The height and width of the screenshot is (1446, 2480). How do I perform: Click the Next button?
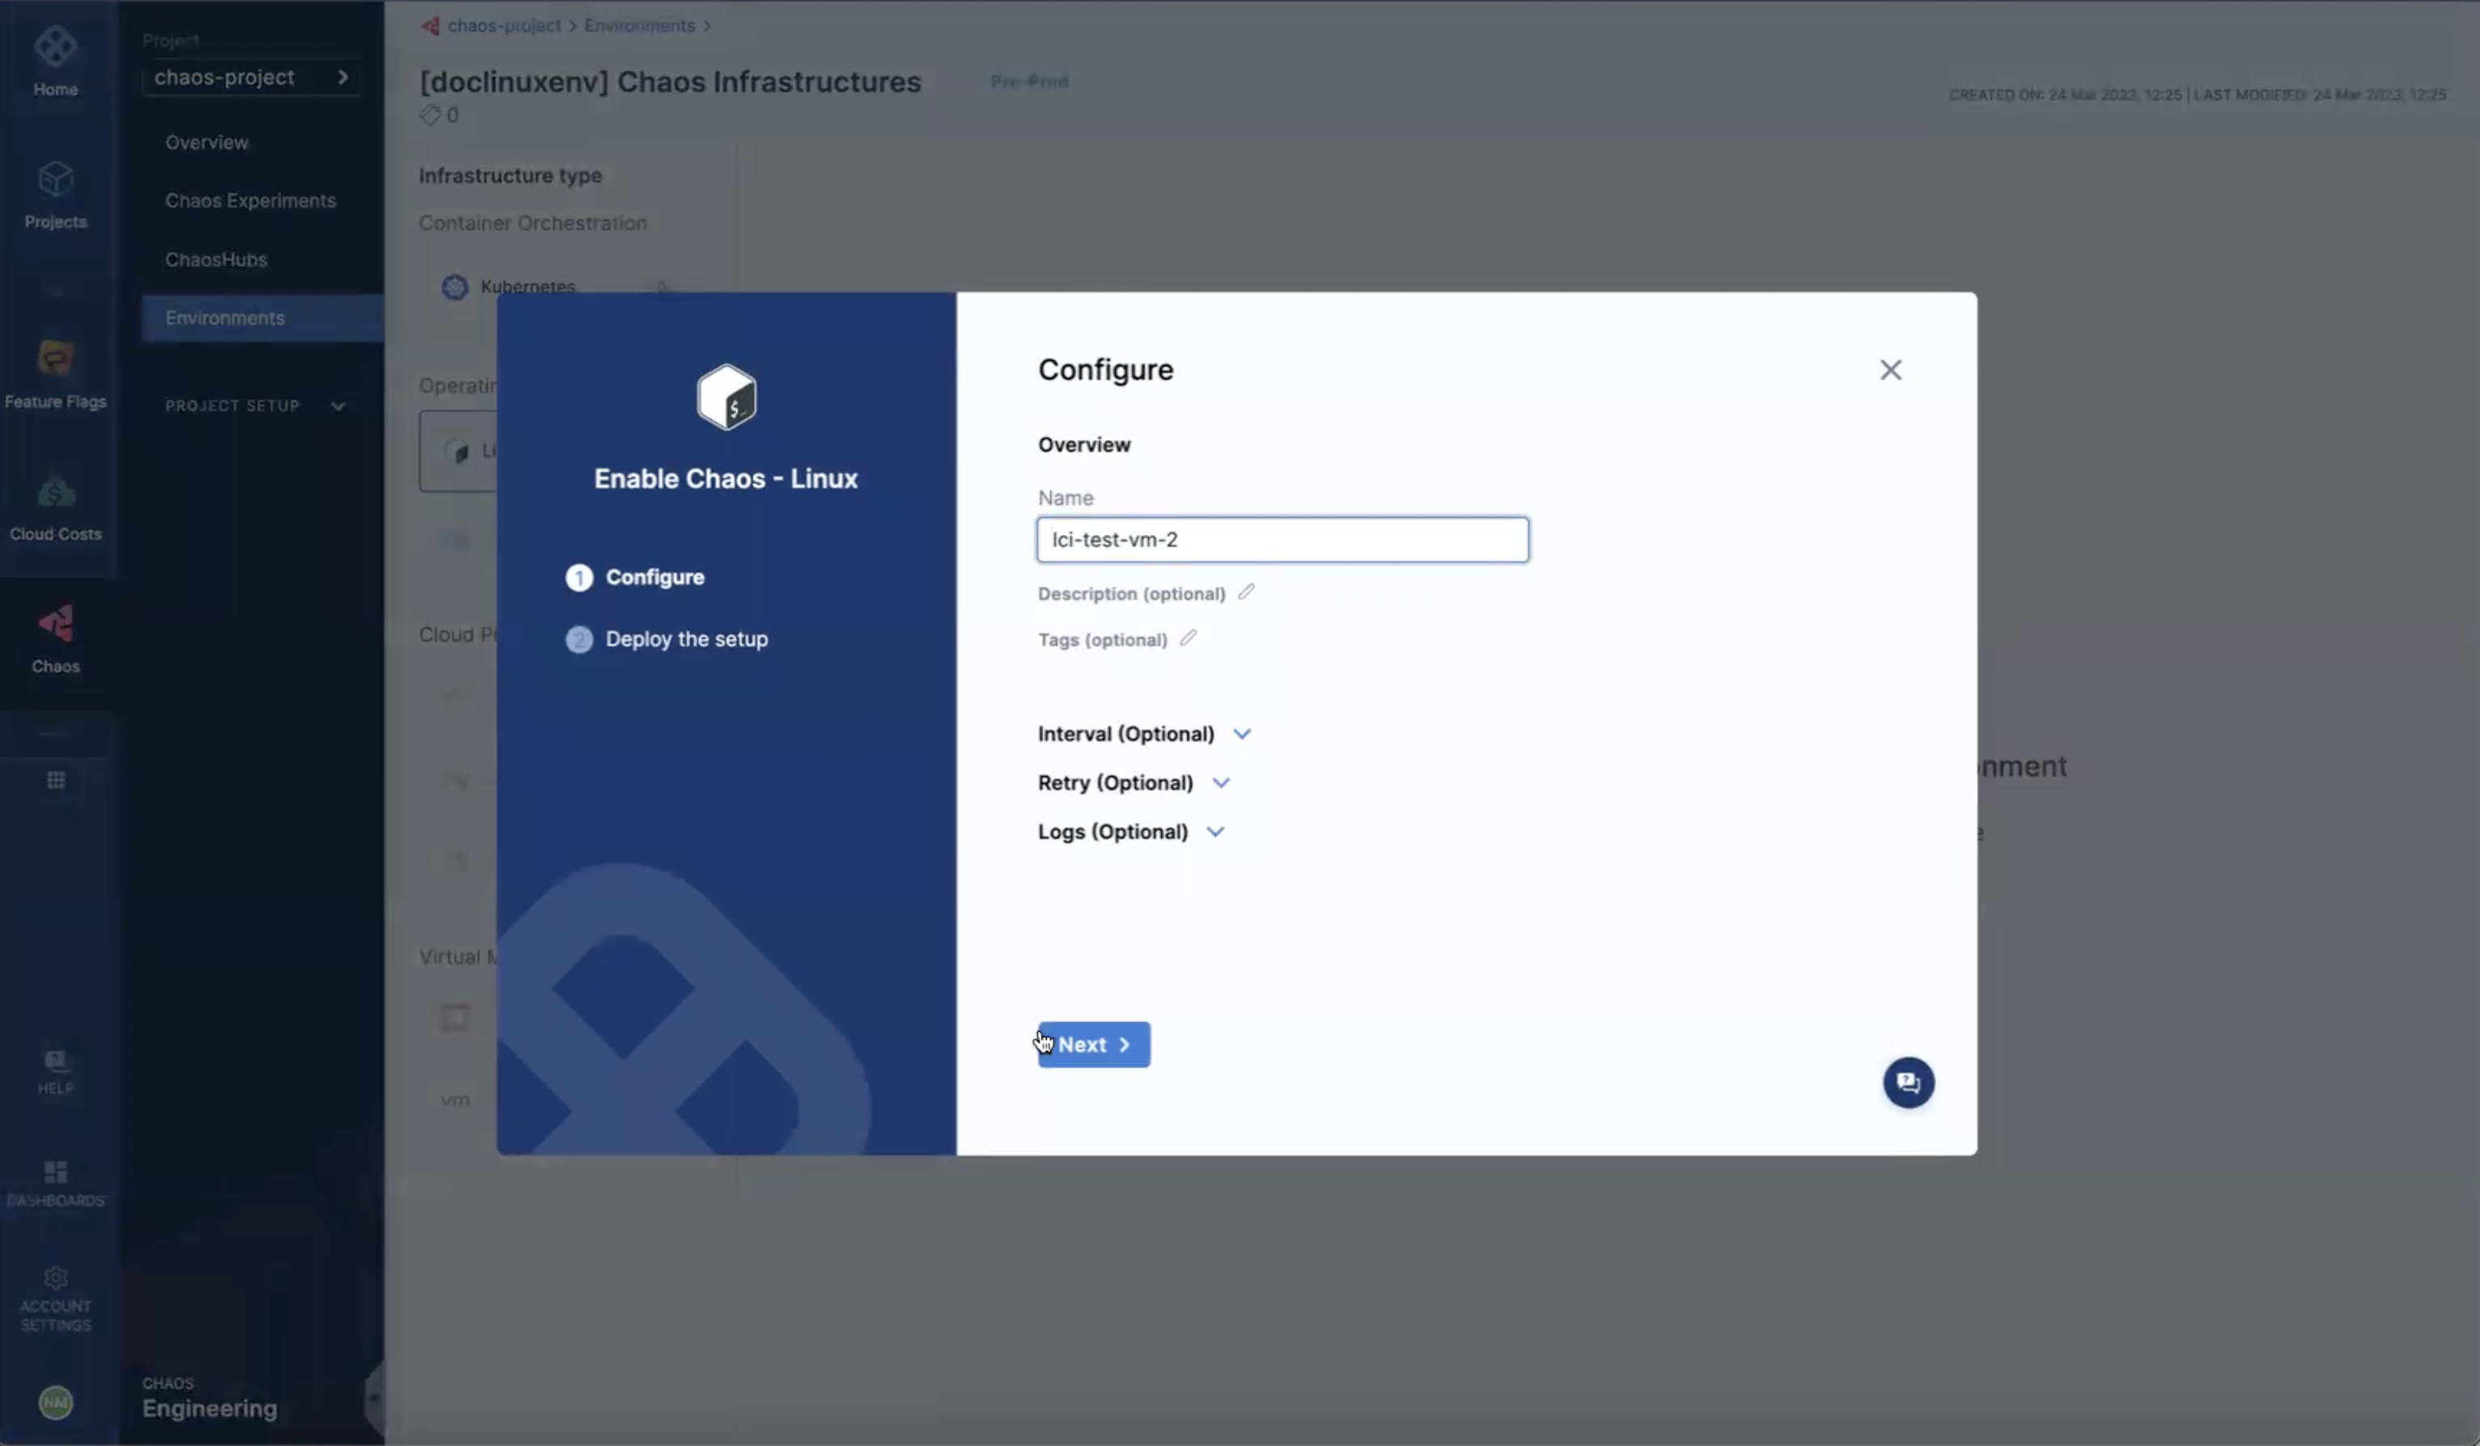click(1093, 1045)
